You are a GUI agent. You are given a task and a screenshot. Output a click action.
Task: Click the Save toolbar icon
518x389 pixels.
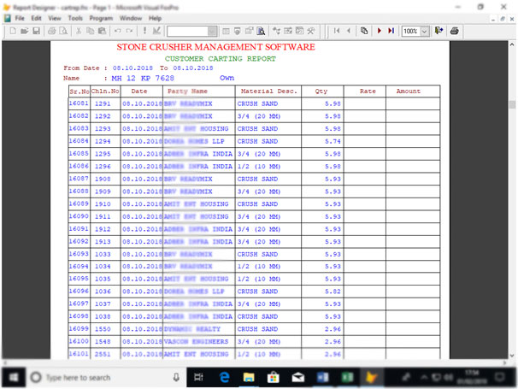point(36,31)
